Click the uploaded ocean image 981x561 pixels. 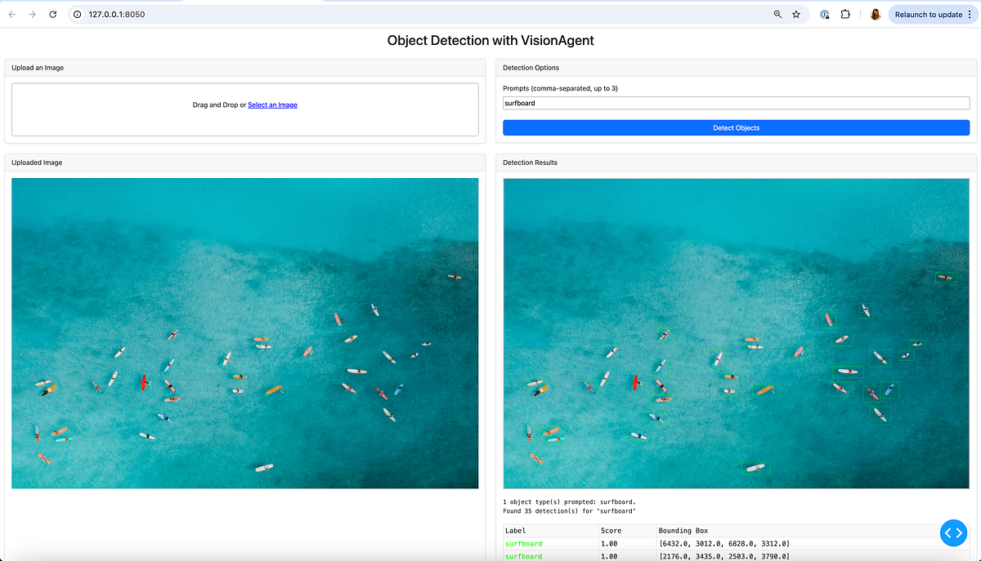pos(244,332)
